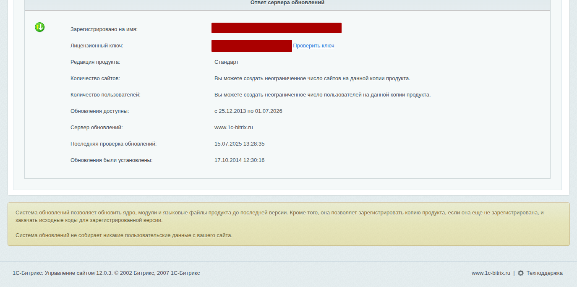The image size is (577, 287).
Task: Click the update system description paragraph
Action: [279, 216]
